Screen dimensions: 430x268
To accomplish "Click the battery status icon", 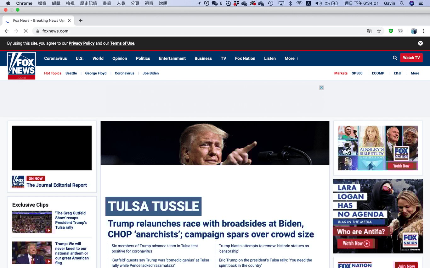I will [x=335, y=3].
